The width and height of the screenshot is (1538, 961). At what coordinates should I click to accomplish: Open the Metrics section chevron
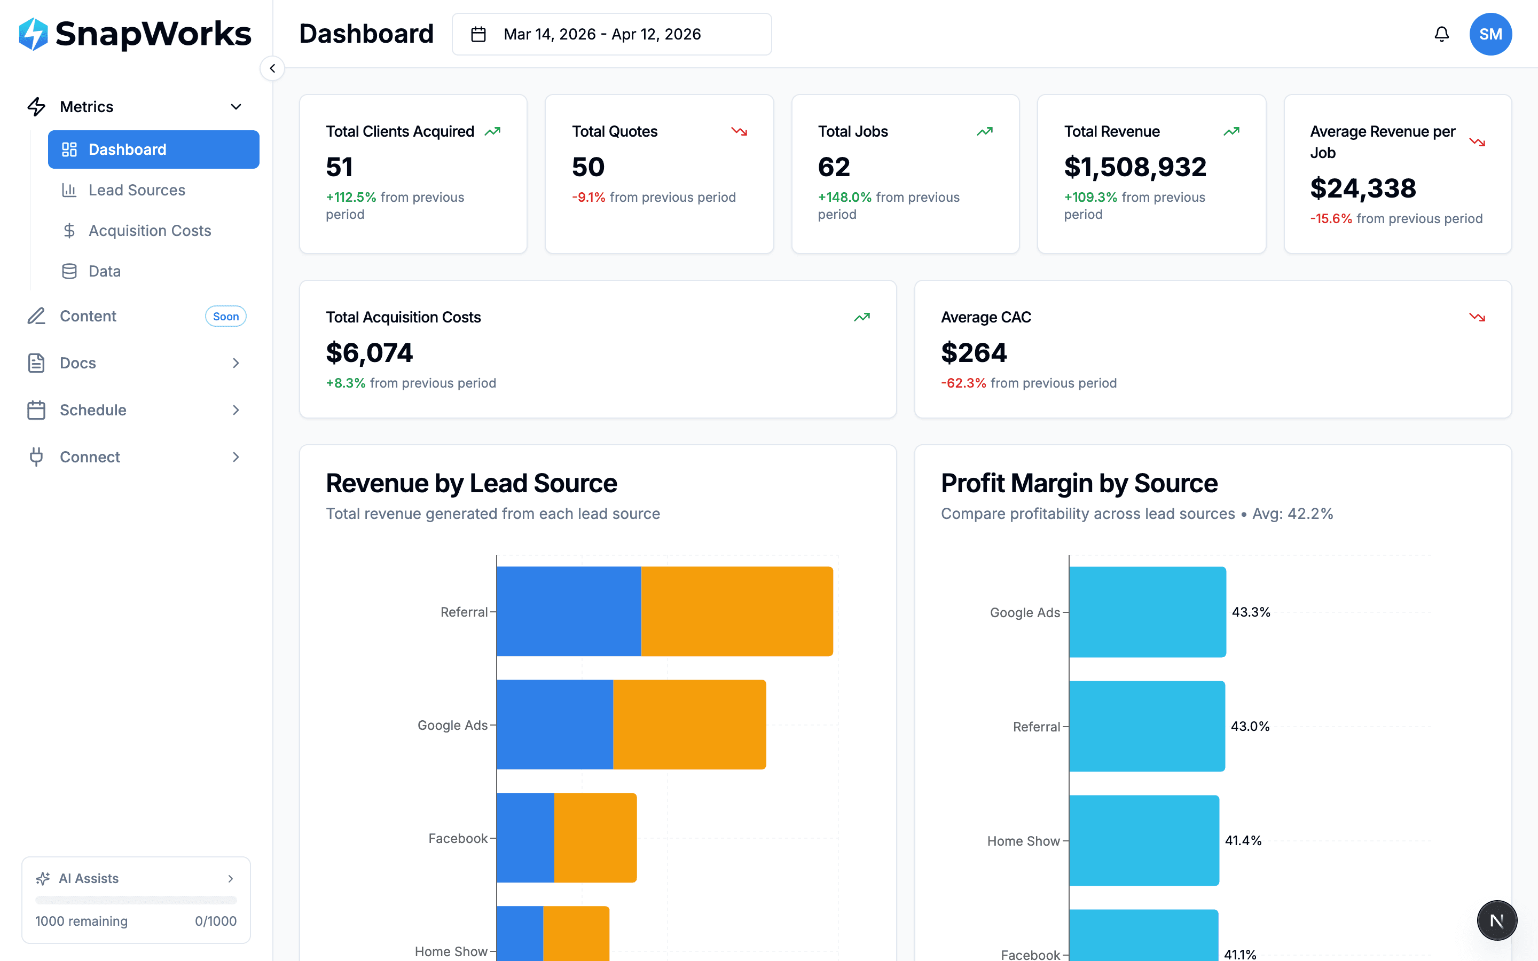236,106
